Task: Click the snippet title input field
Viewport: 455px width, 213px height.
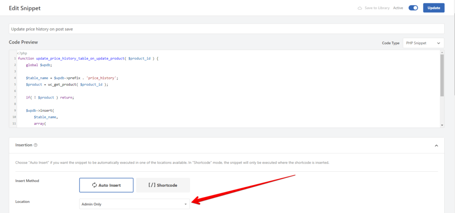Action: [227, 29]
